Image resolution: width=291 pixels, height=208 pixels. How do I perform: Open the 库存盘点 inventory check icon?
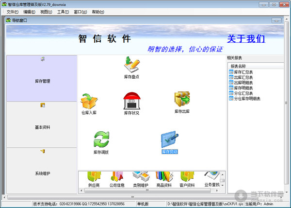click(131, 65)
